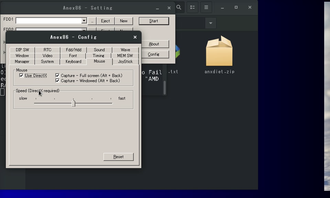
Task: Switch to the JoyStick tab
Action: pyautogui.click(x=125, y=62)
